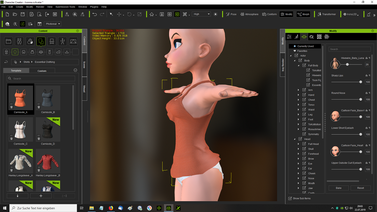This screenshot has width=377, height=212.
Task: Expand the Torso tree node
Action: coord(298,105)
